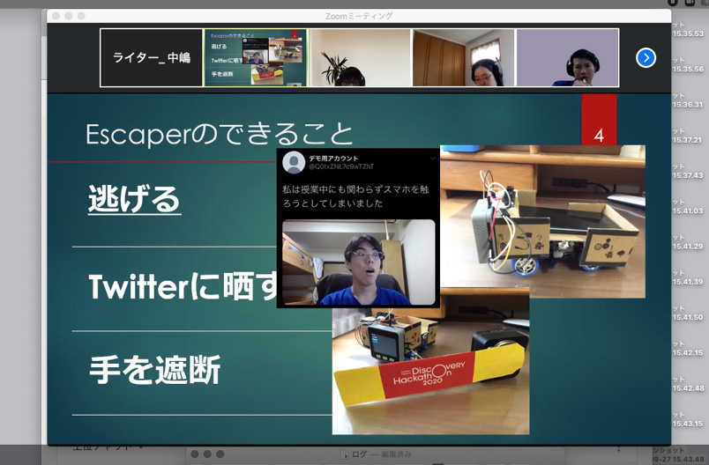Screen dimensions: 709x465
Task: Click the surprised face photo in tweet
Action: pos(358,262)
